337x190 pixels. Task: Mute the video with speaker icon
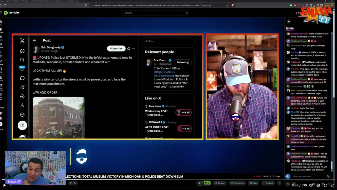coord(311,185)
